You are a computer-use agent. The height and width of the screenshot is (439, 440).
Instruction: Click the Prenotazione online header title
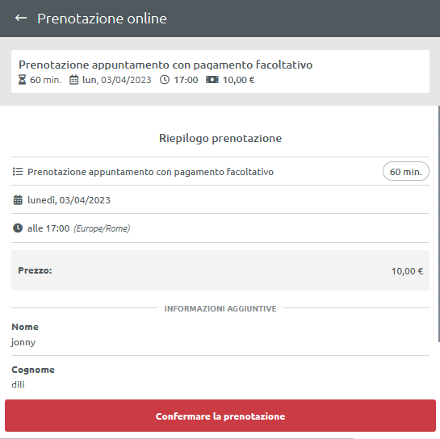[103, 19]
